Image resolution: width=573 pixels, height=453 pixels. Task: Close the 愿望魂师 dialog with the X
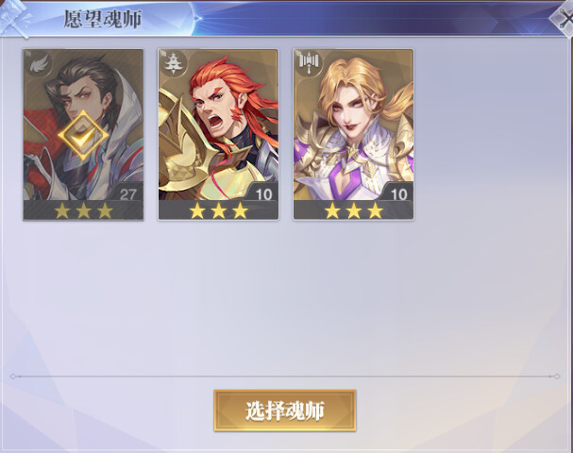pyautogui.click(x=564, y=19)
